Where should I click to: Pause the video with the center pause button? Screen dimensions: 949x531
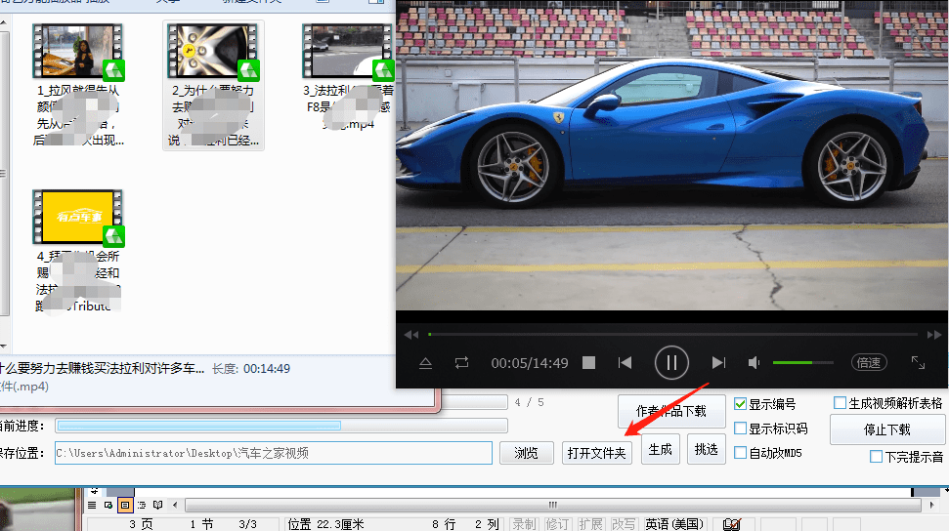click(x=671, y=363)
